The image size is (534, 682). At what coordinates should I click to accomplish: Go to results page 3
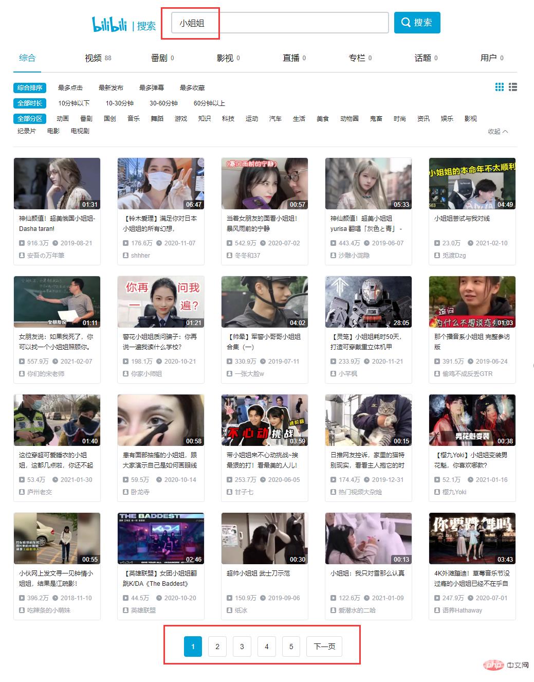[242, 647]
